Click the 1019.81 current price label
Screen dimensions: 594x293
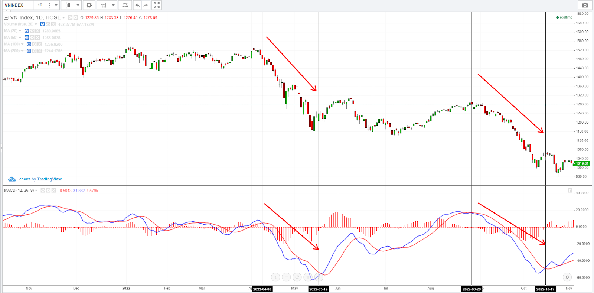[582, 163]
